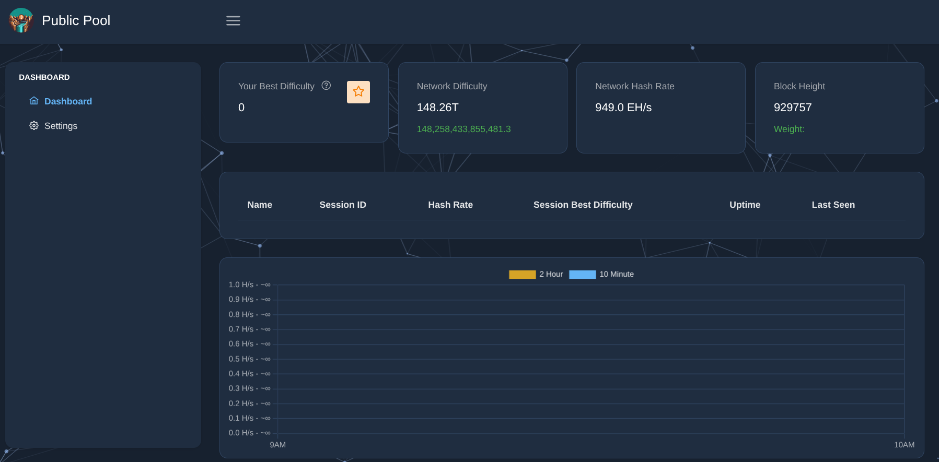Toggle the 2 Hour chart series
This screenshot has height=462, width=939.
pyautogui.click(x=551, y=274)
